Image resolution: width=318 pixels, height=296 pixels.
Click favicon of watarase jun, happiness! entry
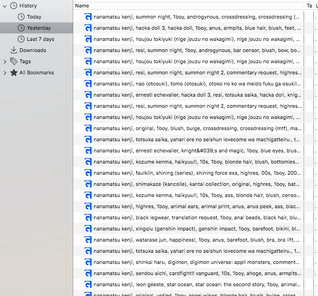88,240
